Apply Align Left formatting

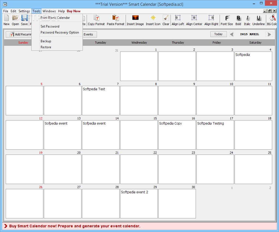[178, 20]
